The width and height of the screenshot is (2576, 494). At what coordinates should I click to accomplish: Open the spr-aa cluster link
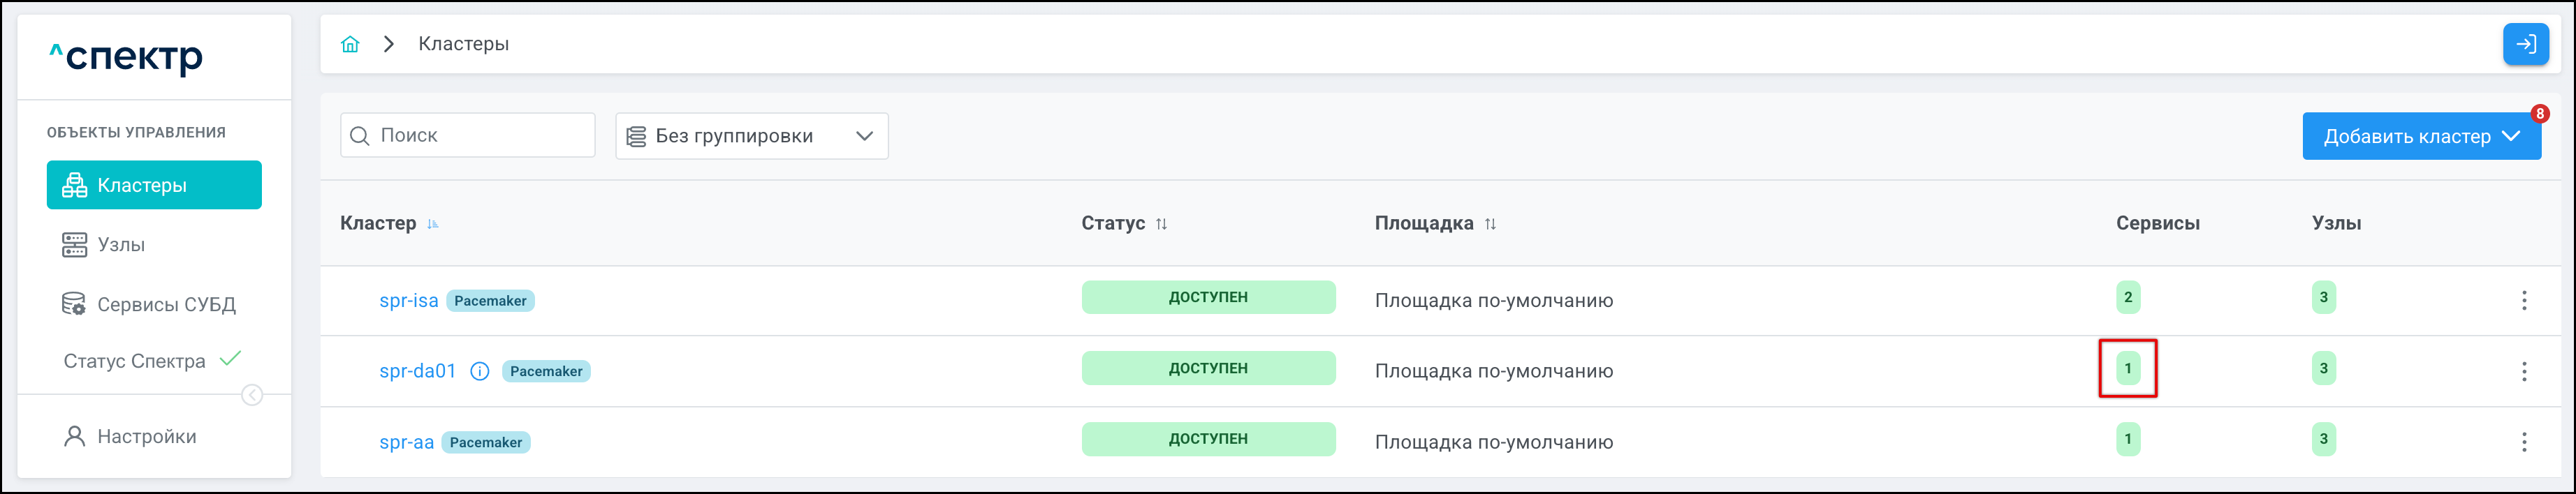(406, 442)
